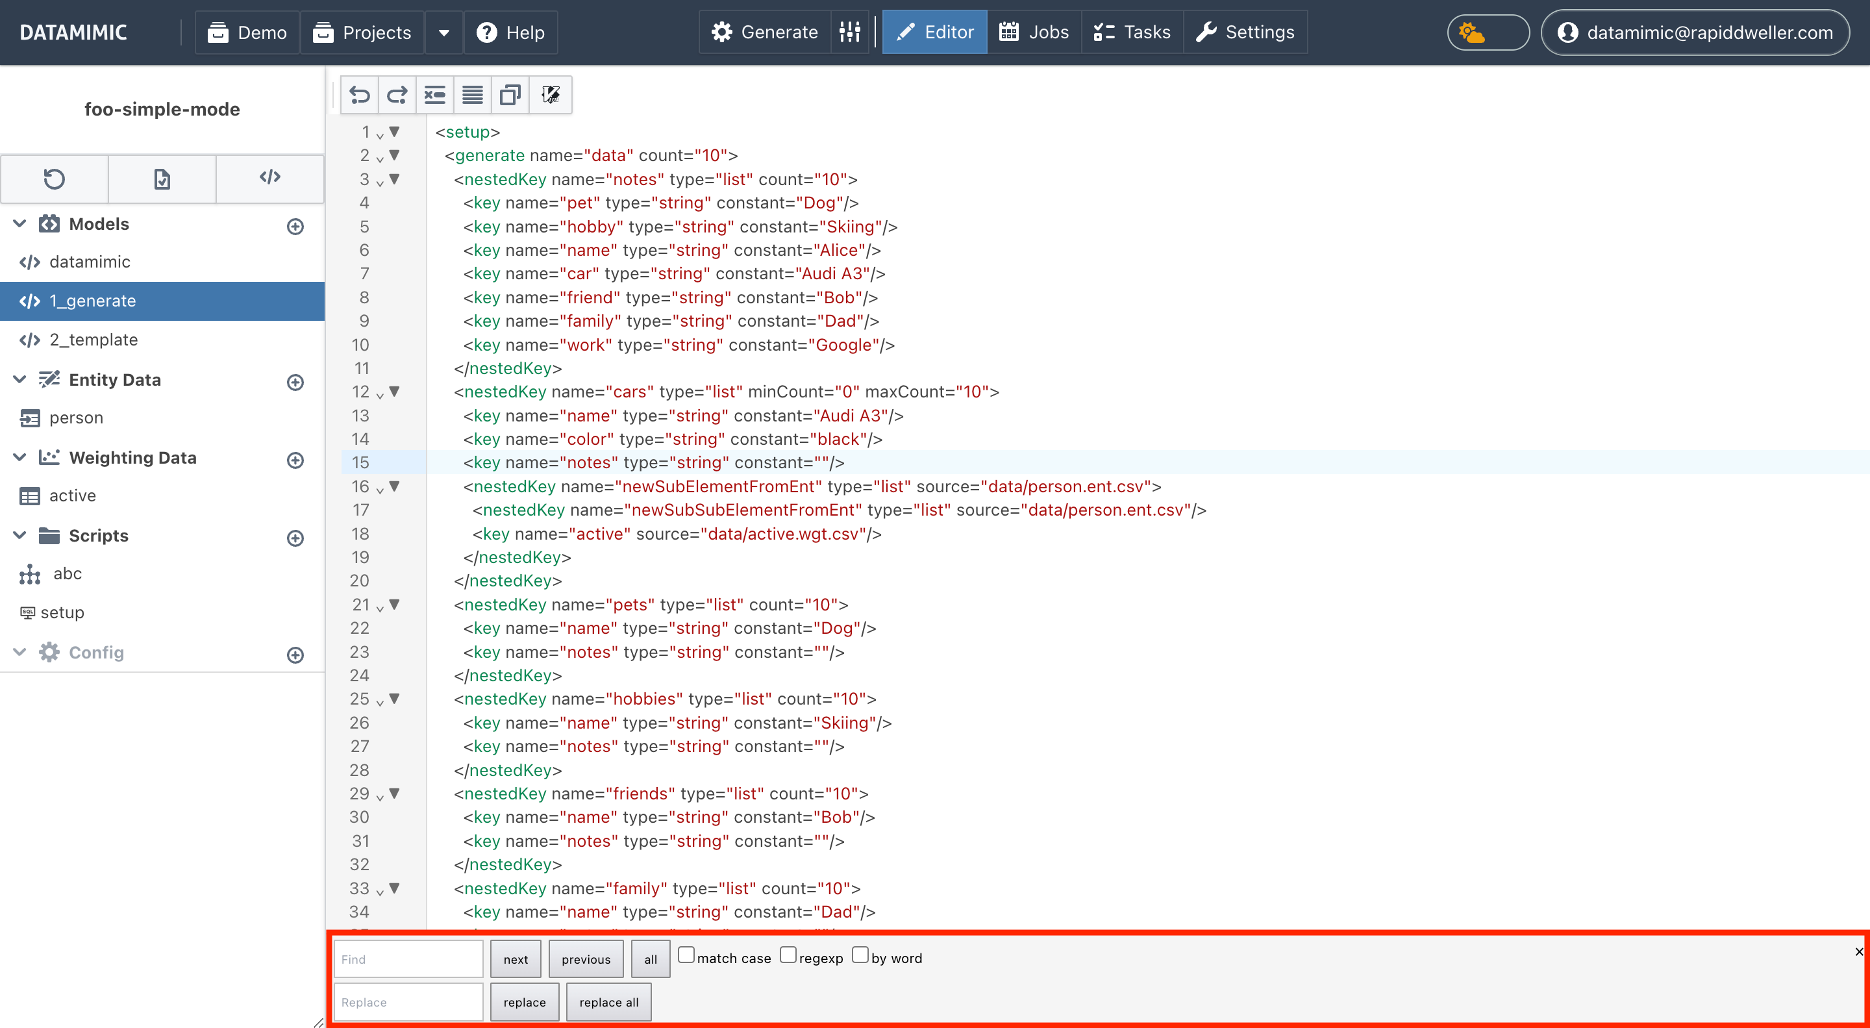Fold code at line 1 setup

[394, 131]
